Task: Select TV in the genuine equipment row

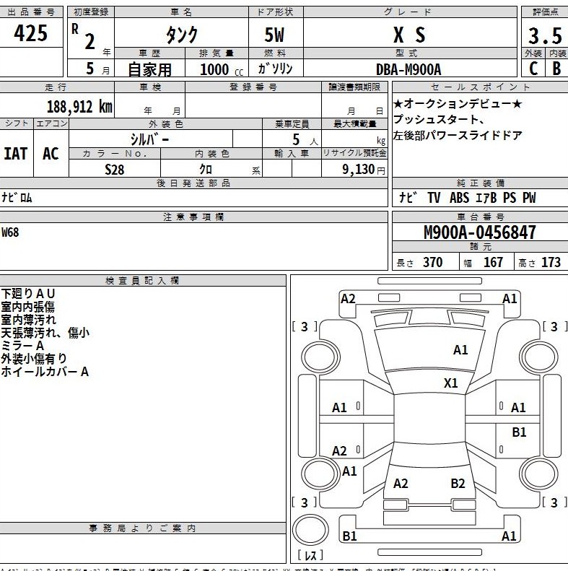Action: pos(434,198)
